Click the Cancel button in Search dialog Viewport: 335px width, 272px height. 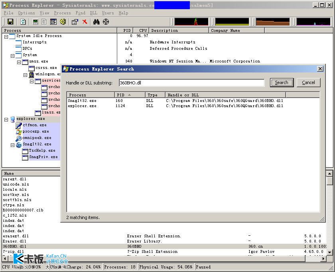coord(308,82)
